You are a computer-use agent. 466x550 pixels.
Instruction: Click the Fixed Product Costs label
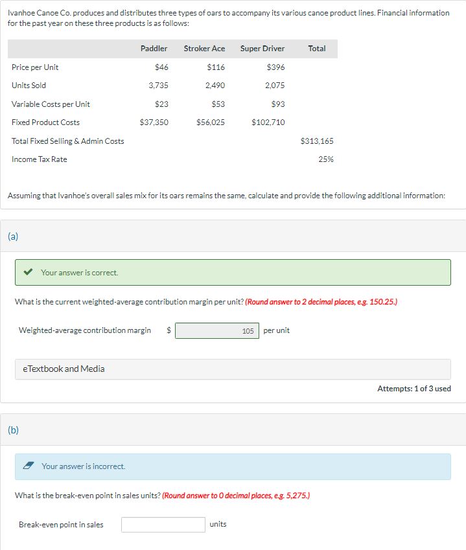45,122
